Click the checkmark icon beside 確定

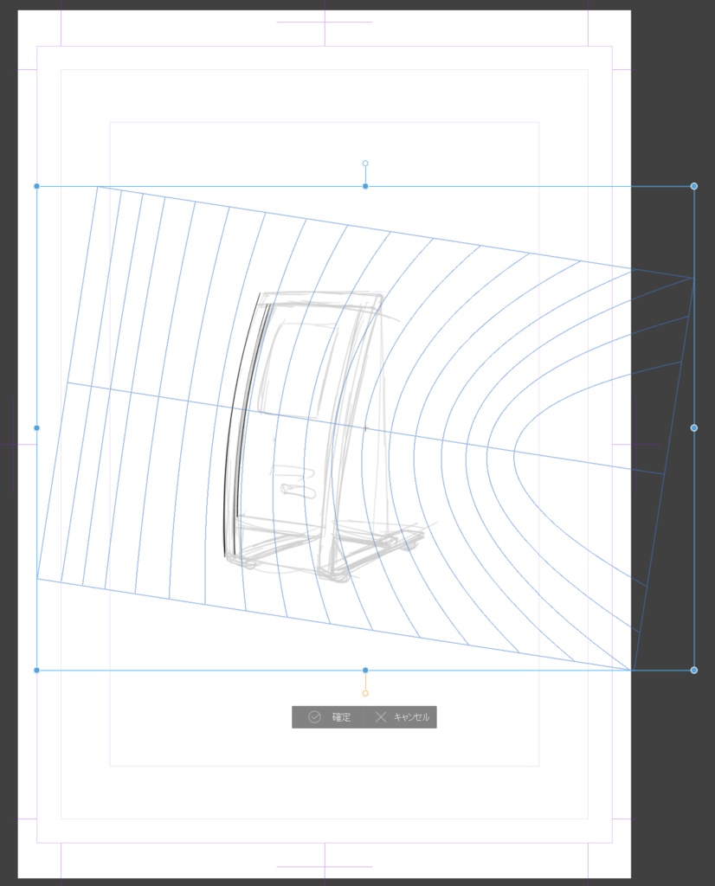click(x=314, y=717)
